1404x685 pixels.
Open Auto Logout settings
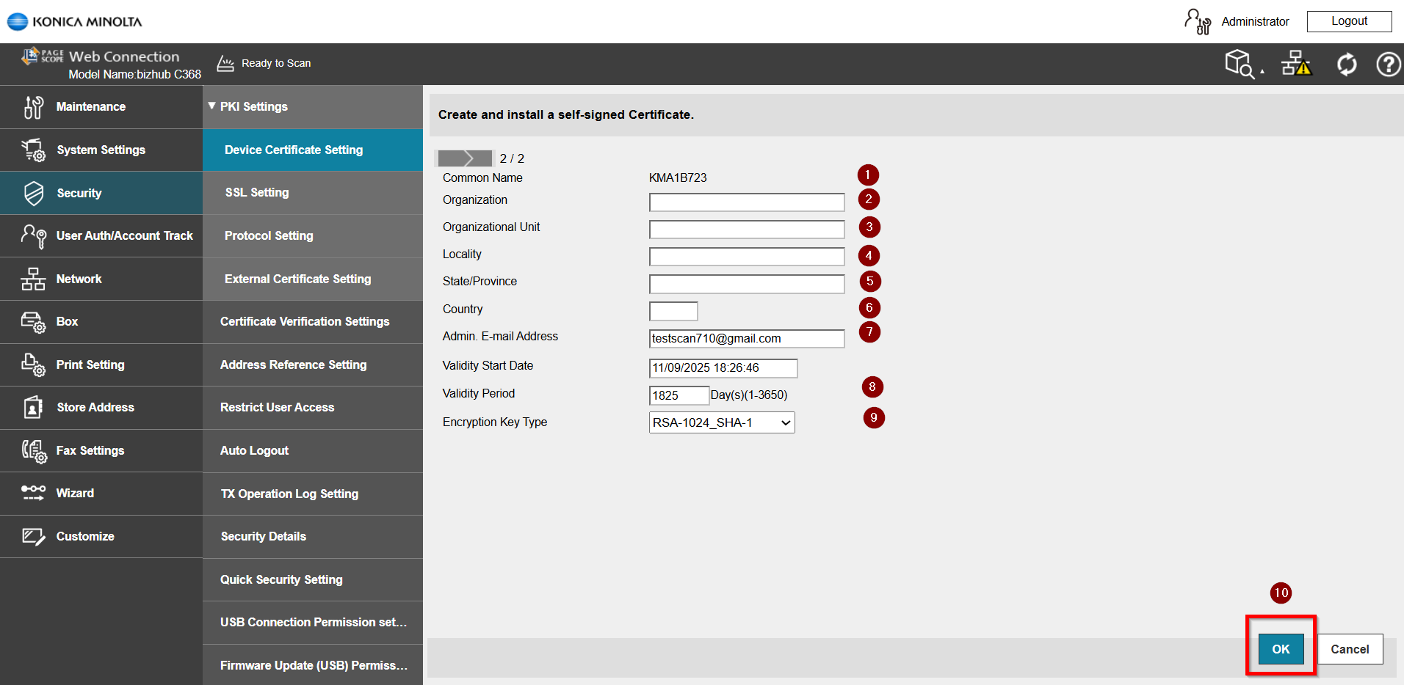[x=254, y=450]
